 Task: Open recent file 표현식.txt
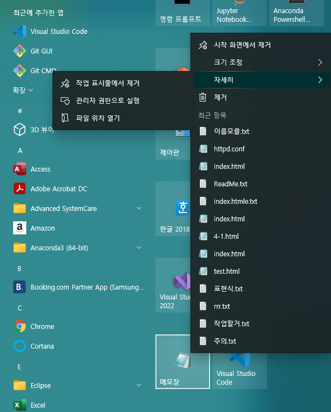pos(261,289)
